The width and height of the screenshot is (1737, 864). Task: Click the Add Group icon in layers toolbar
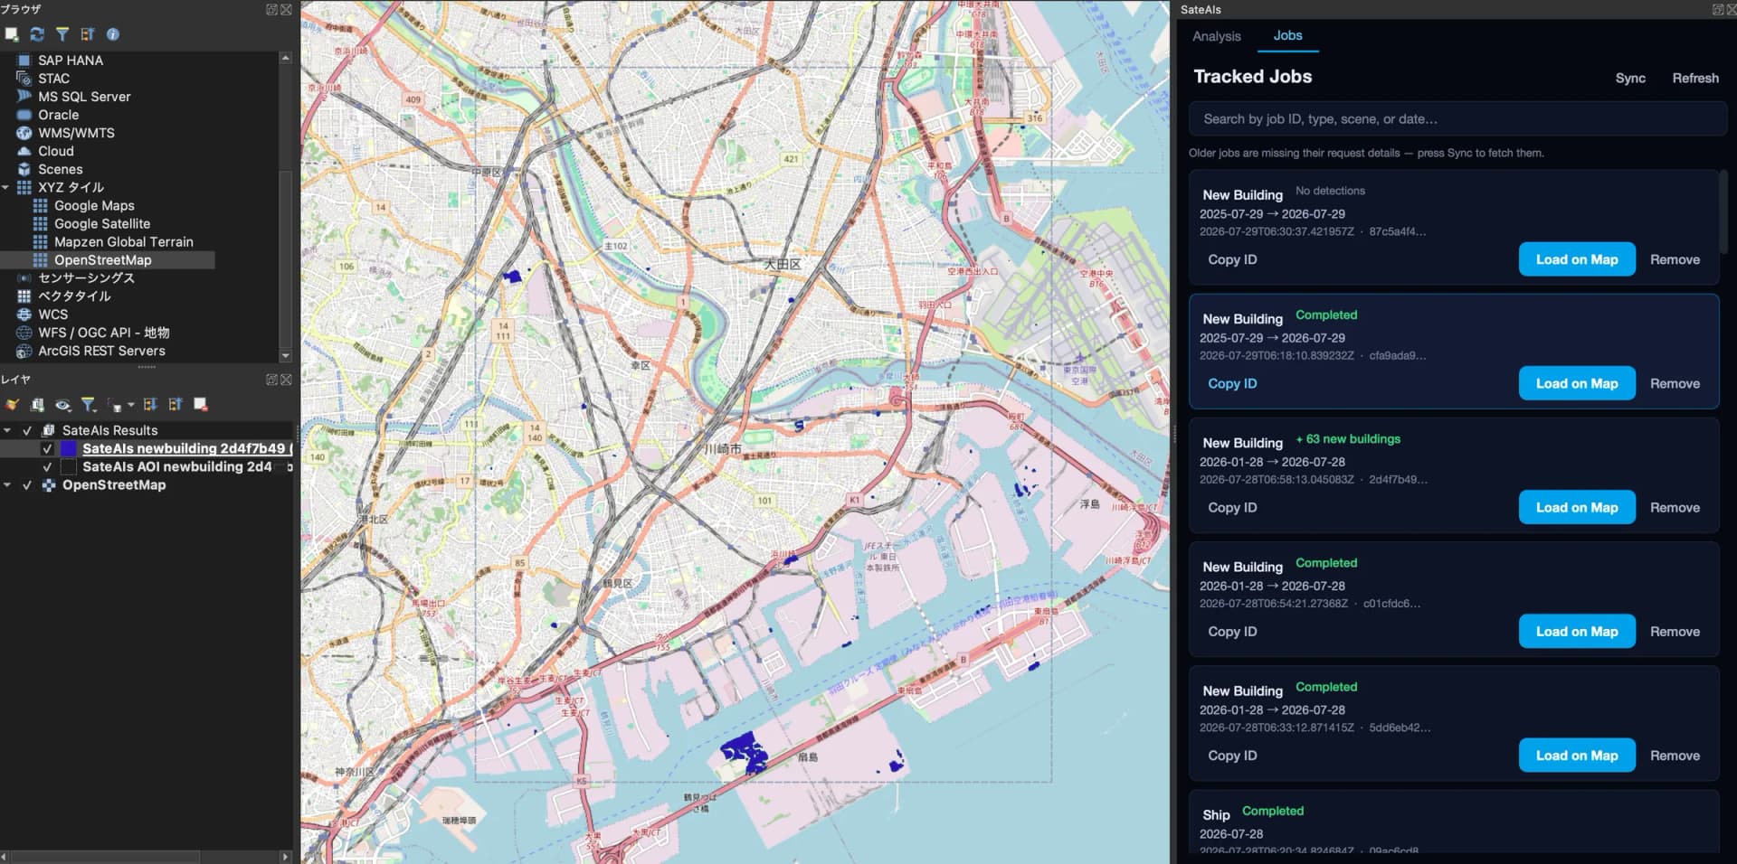click(37, 405)
